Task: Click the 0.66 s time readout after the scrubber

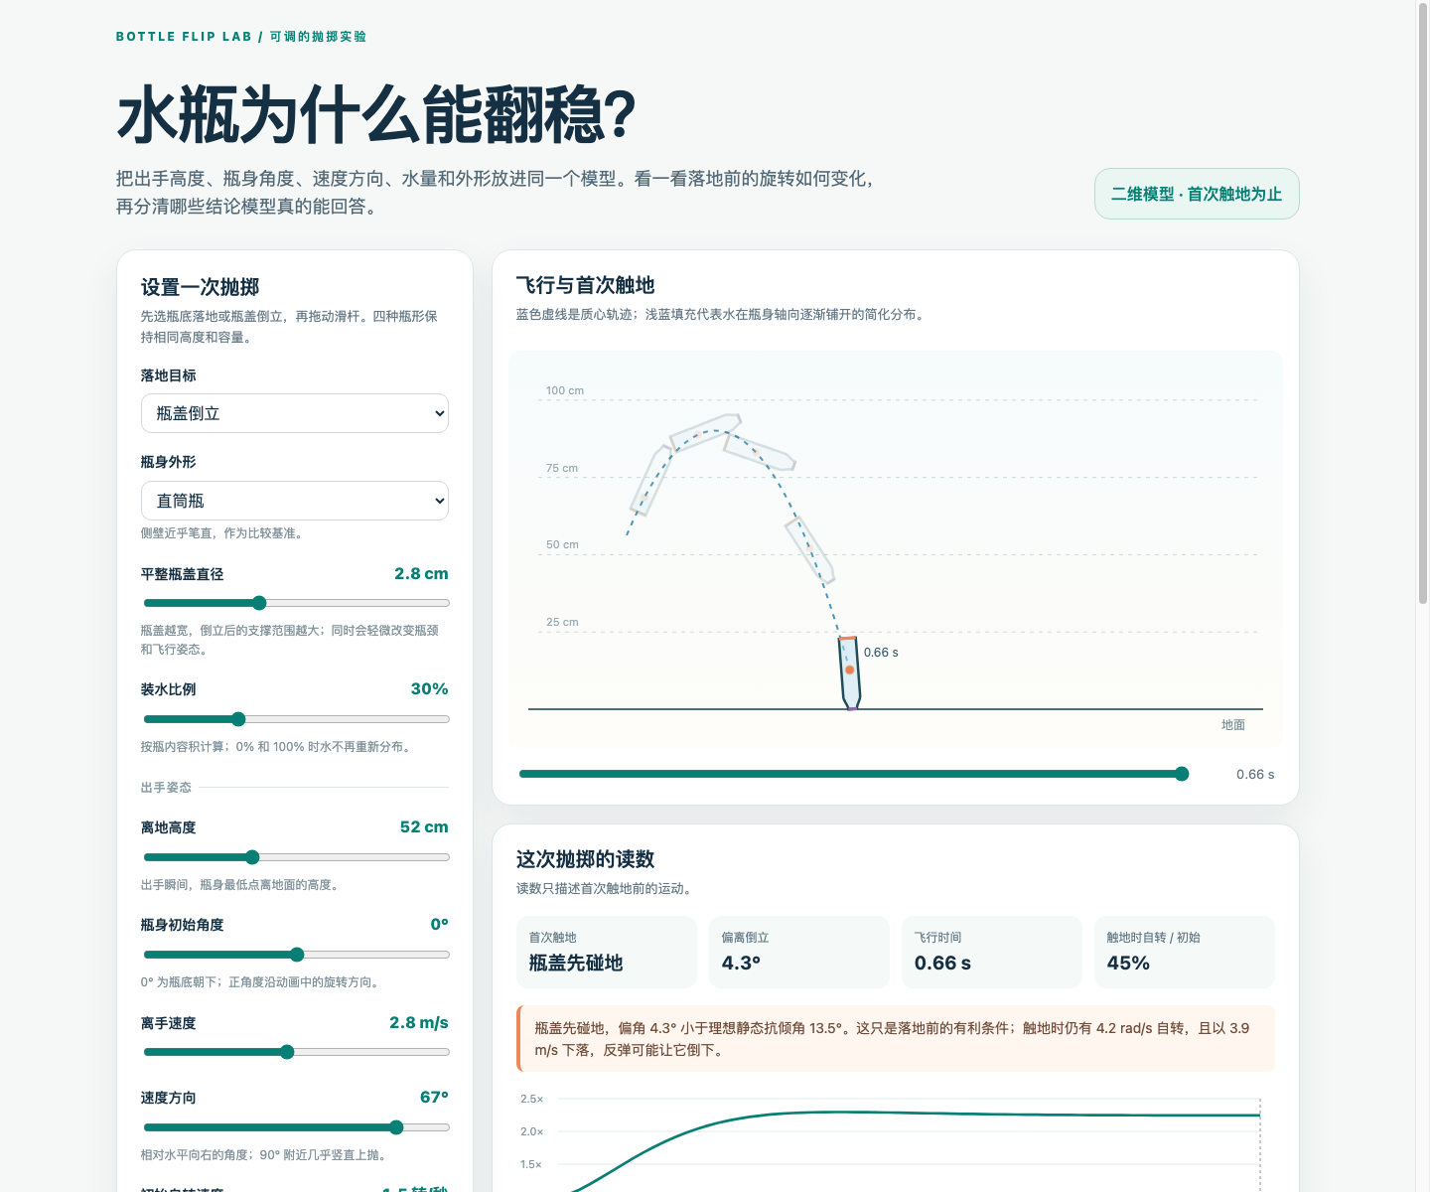Action: point(1255,774)
